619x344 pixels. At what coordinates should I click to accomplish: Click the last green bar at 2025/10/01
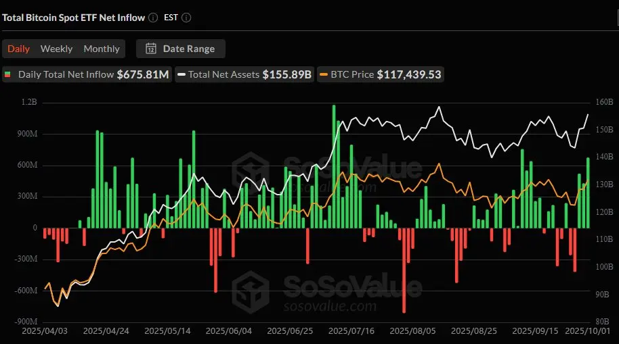click(589, 193)
